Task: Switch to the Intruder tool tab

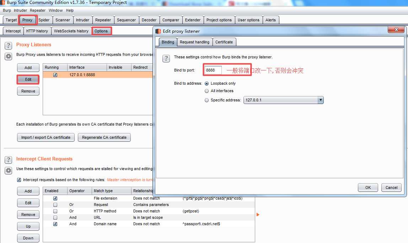Action: 82,20
